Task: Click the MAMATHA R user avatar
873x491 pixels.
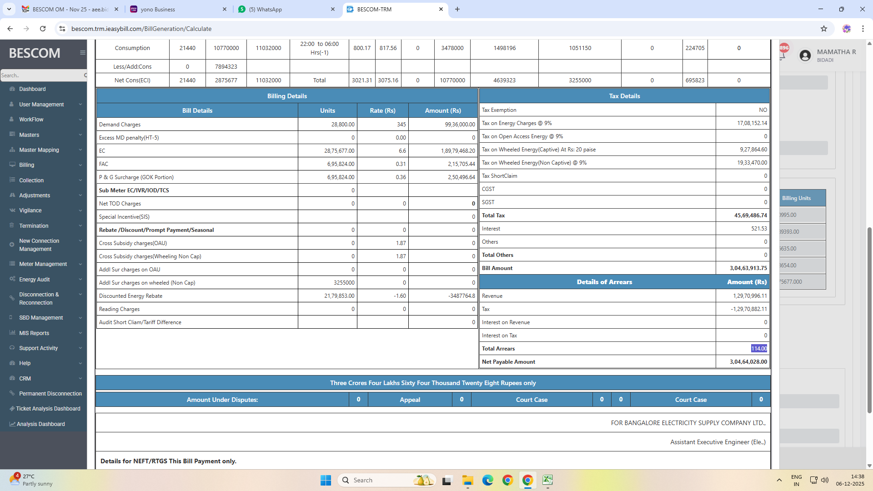Action: click(805, 55)
